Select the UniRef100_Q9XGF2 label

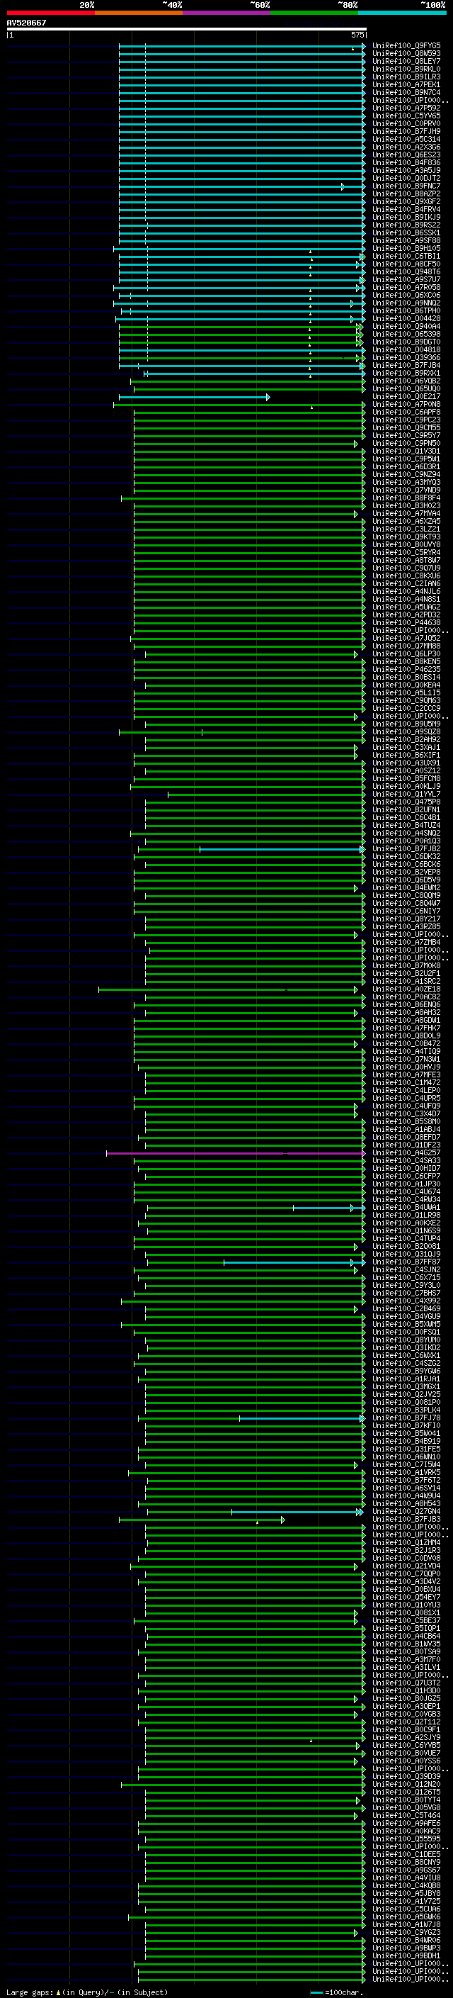tap(406, 202)
